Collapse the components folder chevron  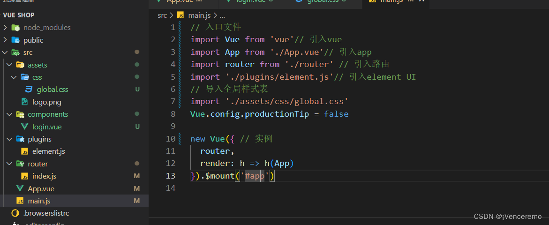(9, 114)
